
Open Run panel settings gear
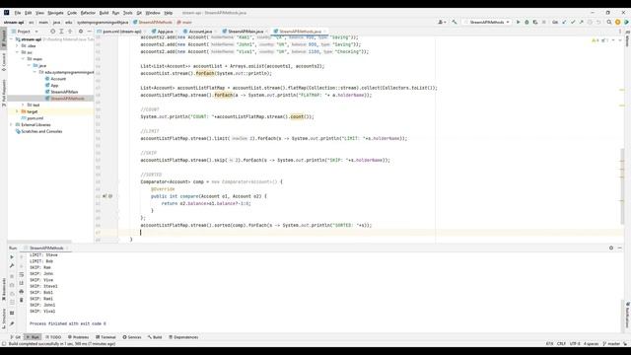611,248
